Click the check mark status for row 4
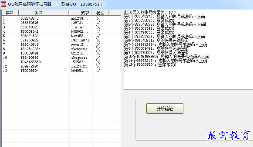This screenshot has height=147, width=253. point(98,31)
